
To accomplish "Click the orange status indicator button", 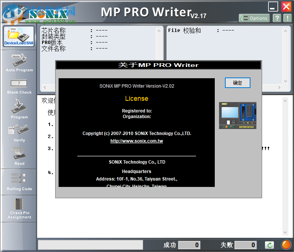I will (286, 245).
